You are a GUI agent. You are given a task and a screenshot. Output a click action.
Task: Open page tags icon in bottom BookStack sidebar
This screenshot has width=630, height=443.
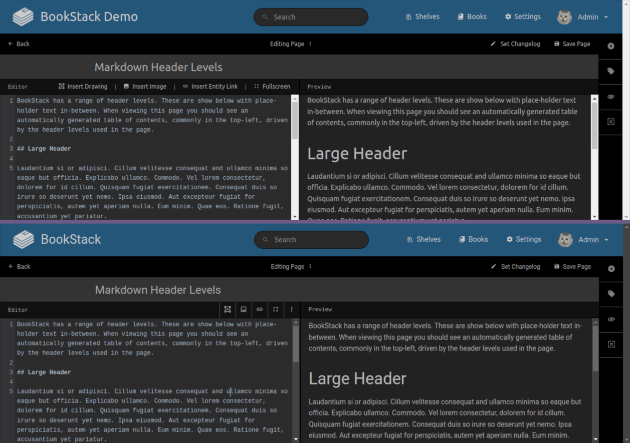click(611, 294)
